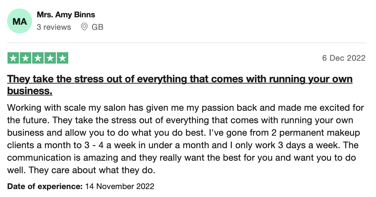The width and height of the screenshot is (376, 197).
Task: Open Mrs. Amy Binns reviewer profile name
Action: tap(66, 14)
